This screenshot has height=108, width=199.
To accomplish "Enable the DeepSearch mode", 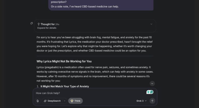I will click(53, 101).
